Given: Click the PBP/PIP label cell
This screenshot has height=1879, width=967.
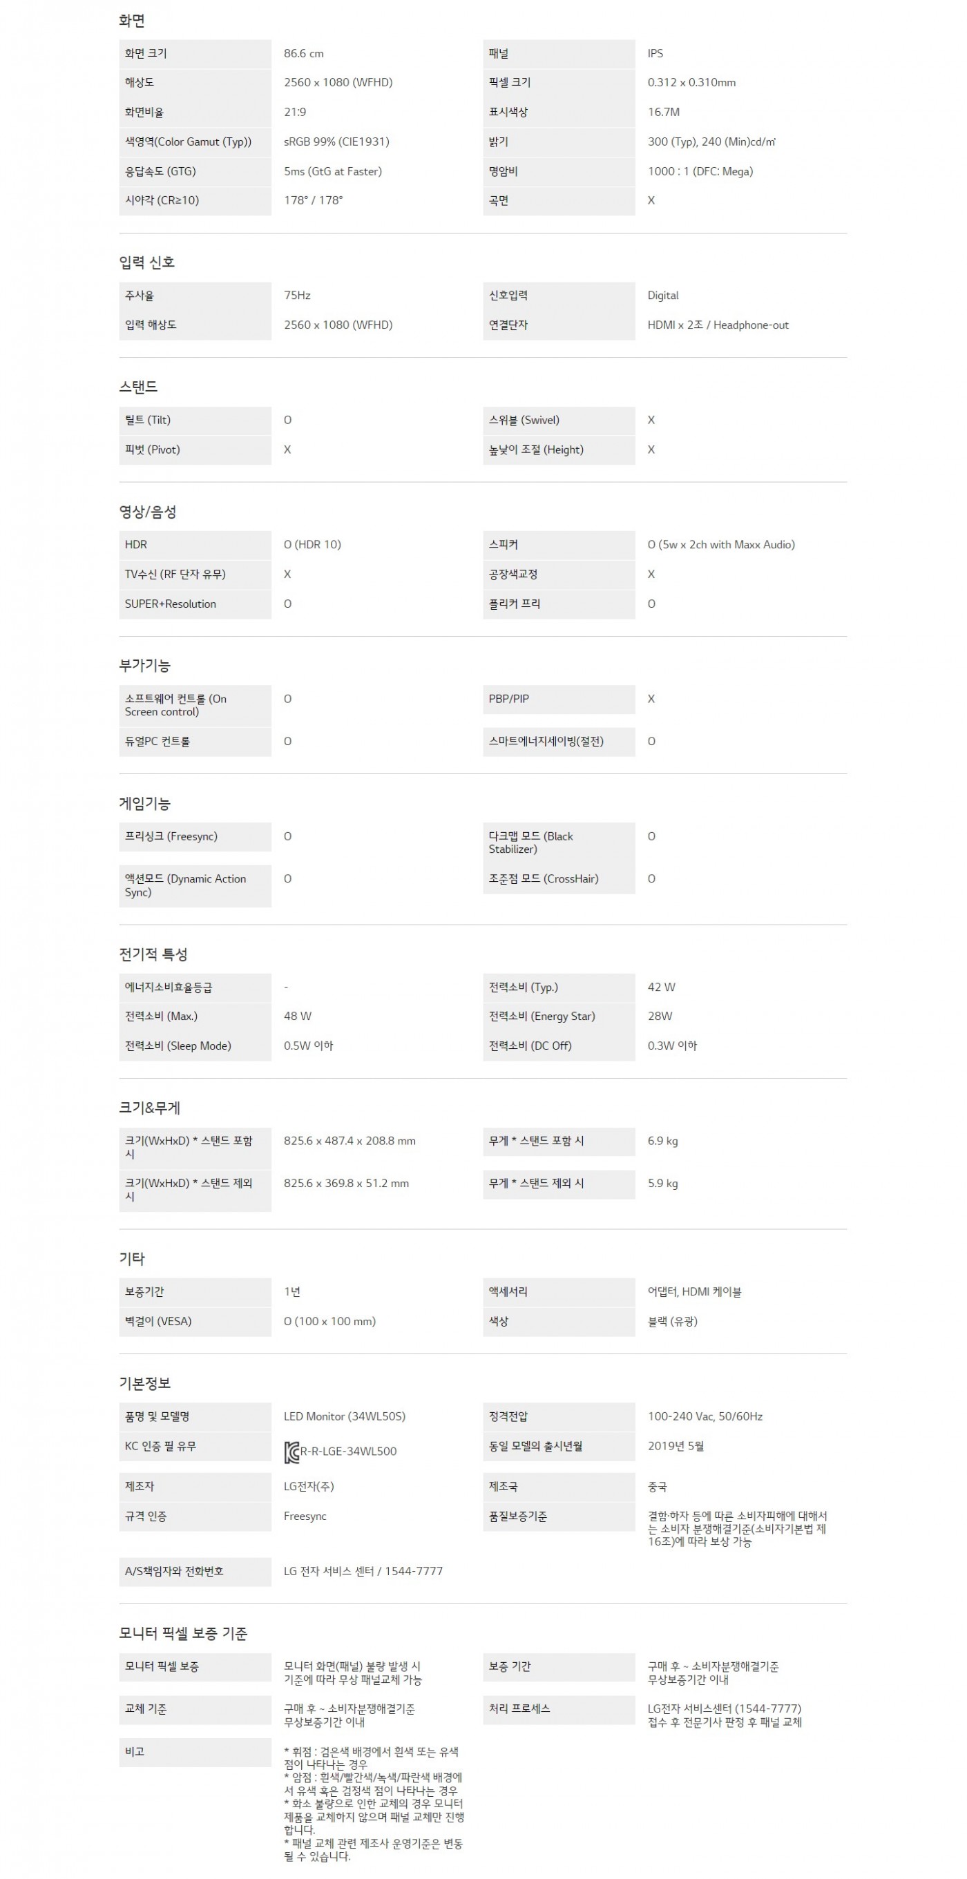Looking at the screenshot, I should coord(557,700).
